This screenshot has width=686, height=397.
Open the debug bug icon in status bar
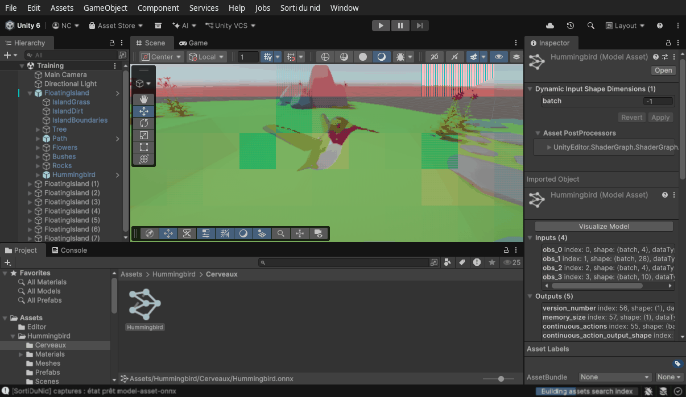point(648,391)
